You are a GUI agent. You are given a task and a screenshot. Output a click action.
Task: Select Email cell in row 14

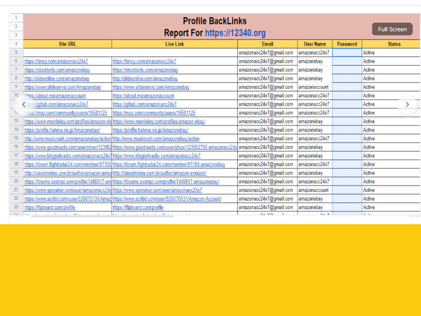[x=267, y=130]
